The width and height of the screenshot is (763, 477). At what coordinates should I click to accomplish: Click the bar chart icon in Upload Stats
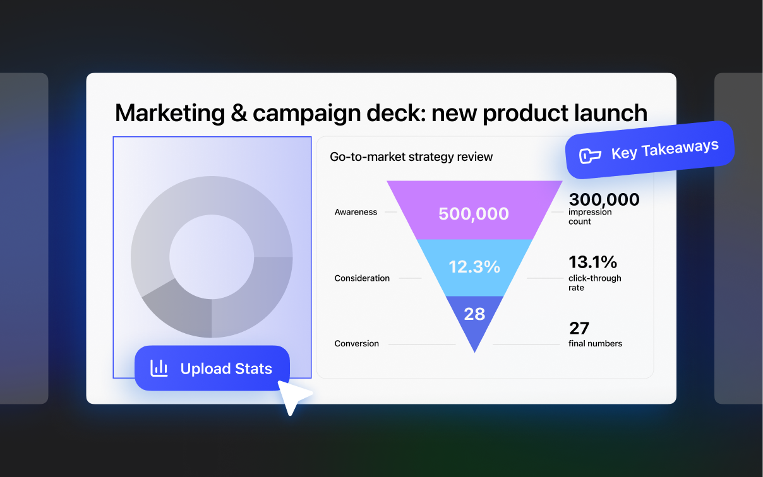click(159, 368)
